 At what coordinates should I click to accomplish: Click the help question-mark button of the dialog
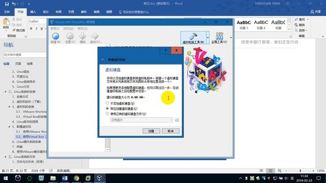pos(166,50)
